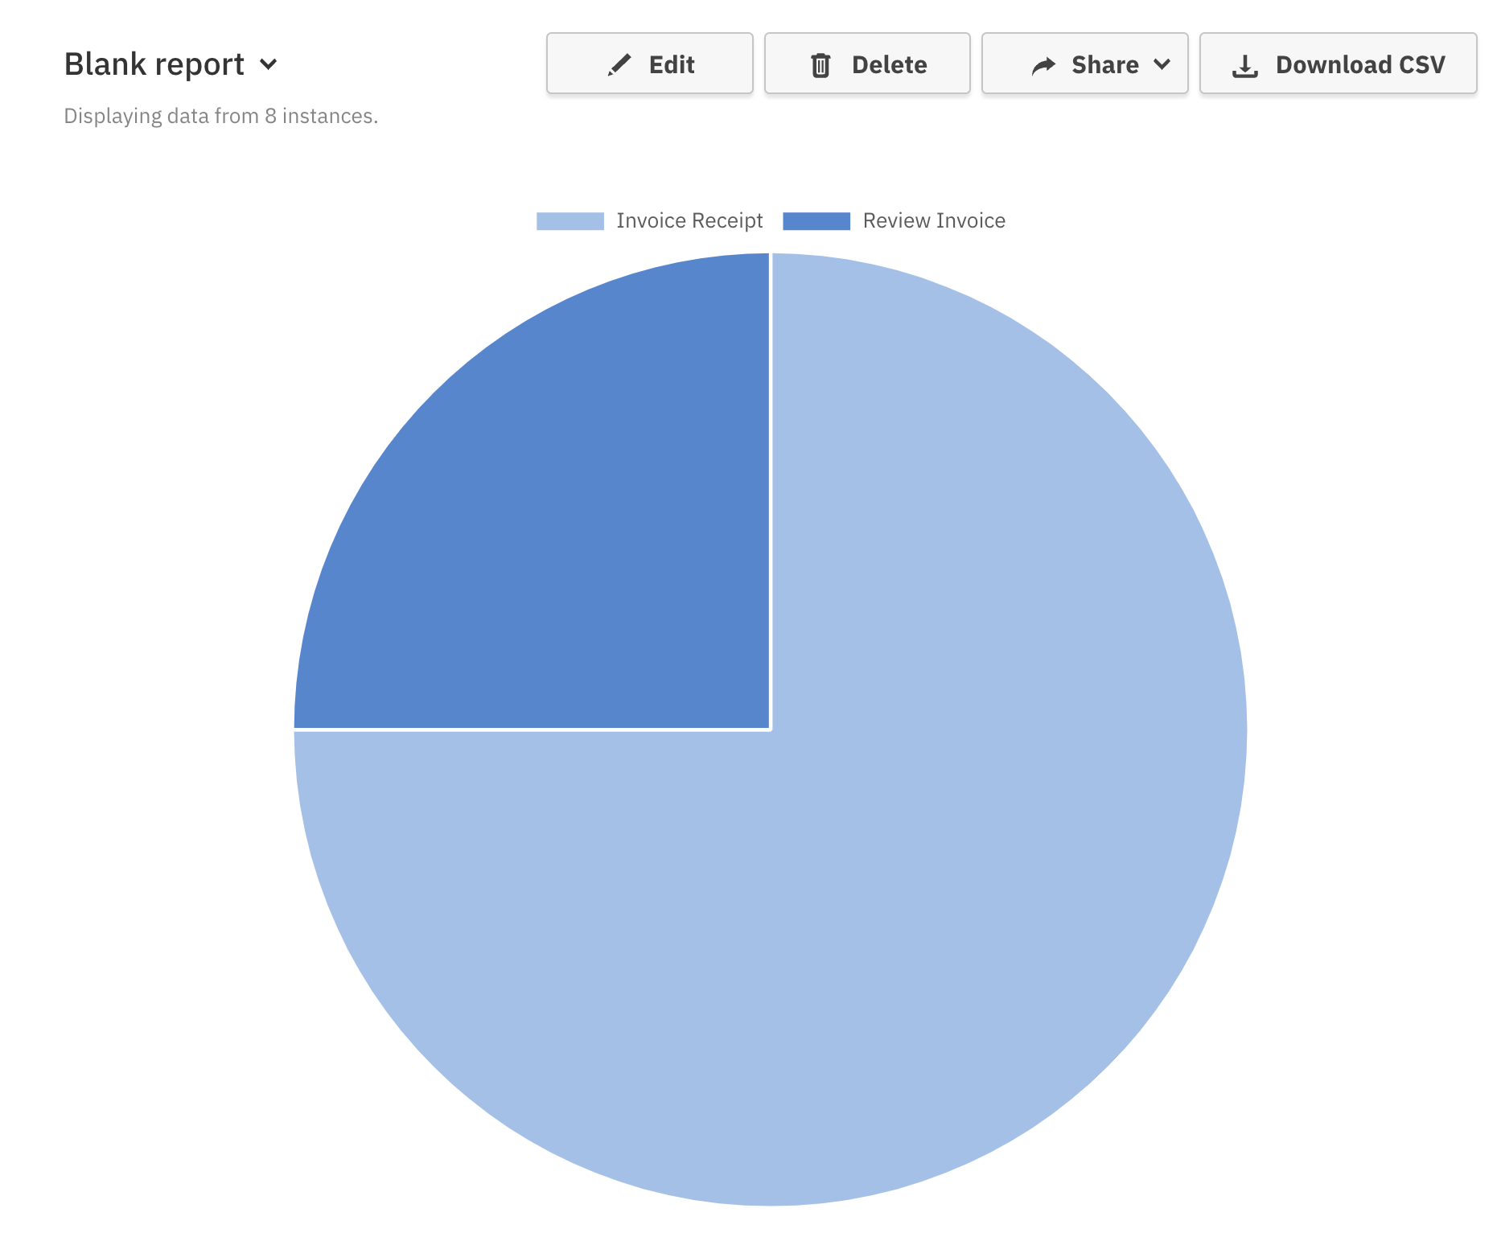This screenshot has width=1497, height=1233.
Task: Open the Share dropdown menu
Action: 1084,64
